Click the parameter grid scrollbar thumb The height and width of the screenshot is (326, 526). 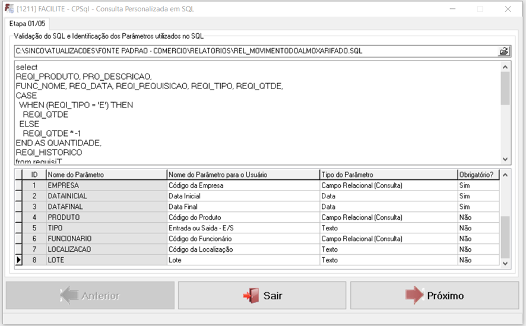(505, 238)
